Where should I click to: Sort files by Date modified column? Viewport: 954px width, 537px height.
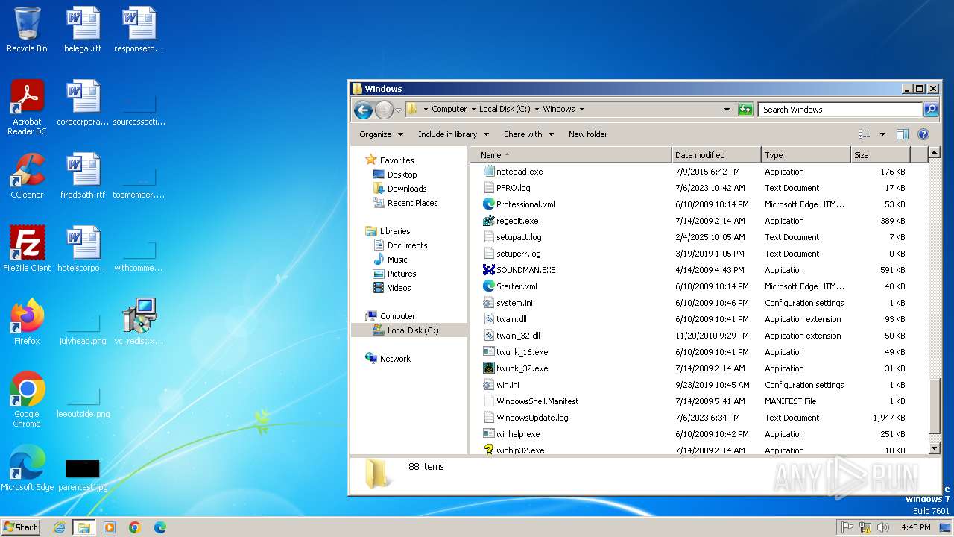pos(716,155)
